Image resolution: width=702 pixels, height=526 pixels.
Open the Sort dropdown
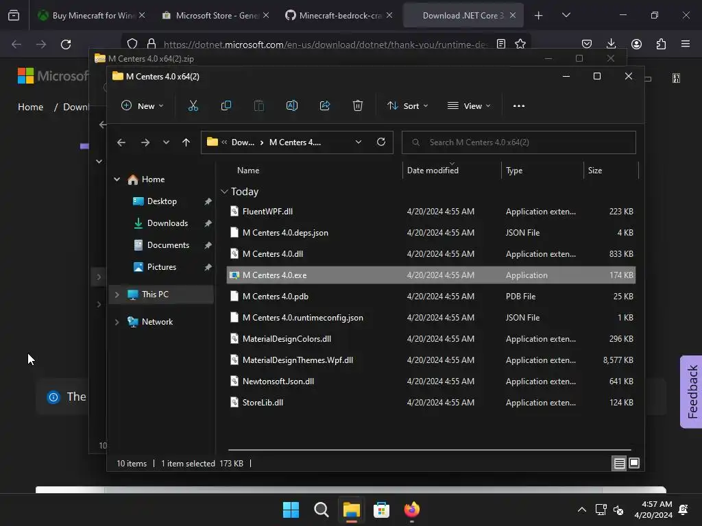[407, 106]
